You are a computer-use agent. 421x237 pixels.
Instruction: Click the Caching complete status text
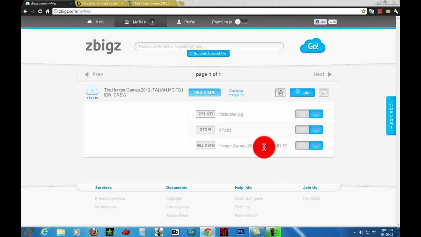tap(236, 93)
